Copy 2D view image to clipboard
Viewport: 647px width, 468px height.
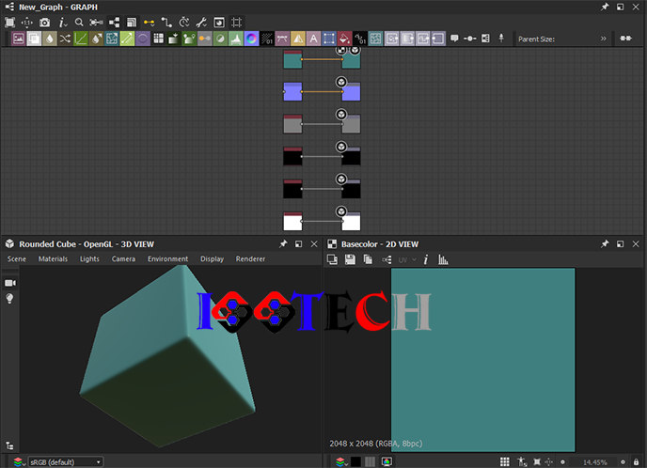pos(368,259)
